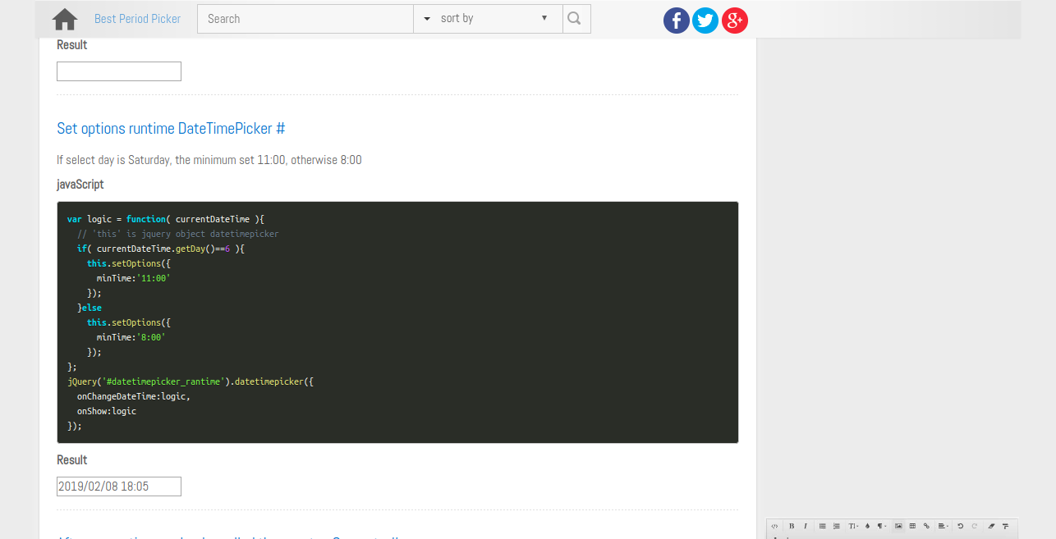Share via the Google Plus icon

pos(735,21)
